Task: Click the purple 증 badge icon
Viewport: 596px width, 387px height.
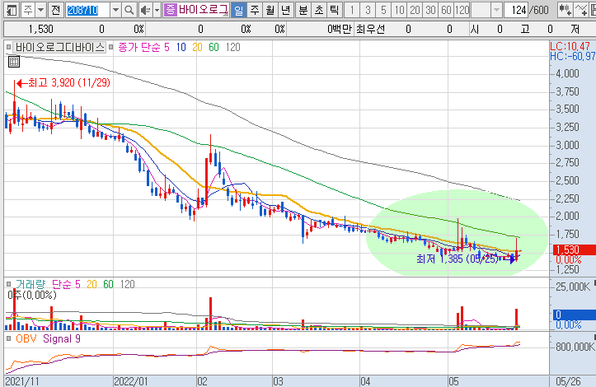Action: [171, 10]
